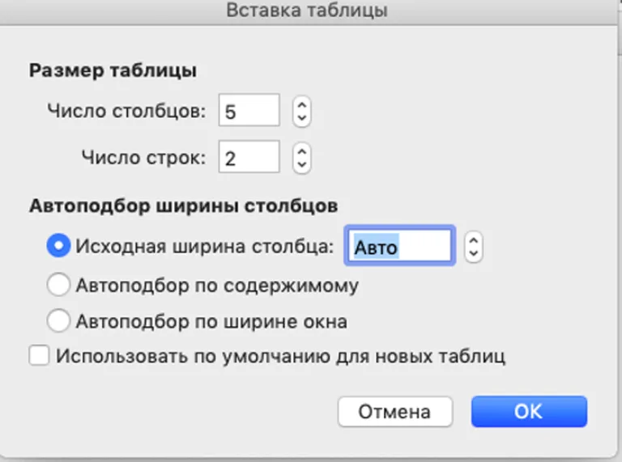
Task: Select Исходная ширина столбца radio button
Action: (x=58, y=245)
